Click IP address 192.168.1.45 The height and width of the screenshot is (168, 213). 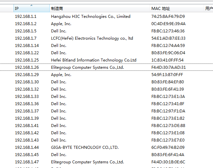coord(27,155)
